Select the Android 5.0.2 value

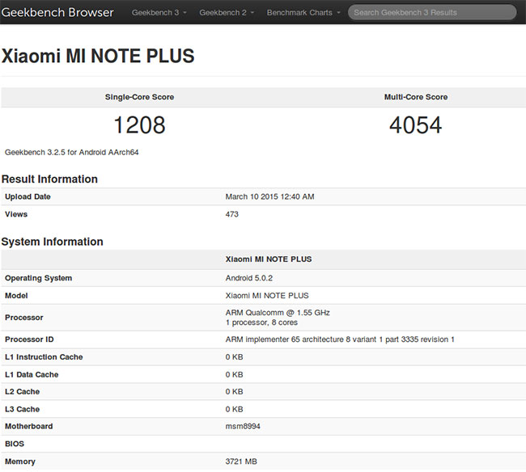[249, 278]
